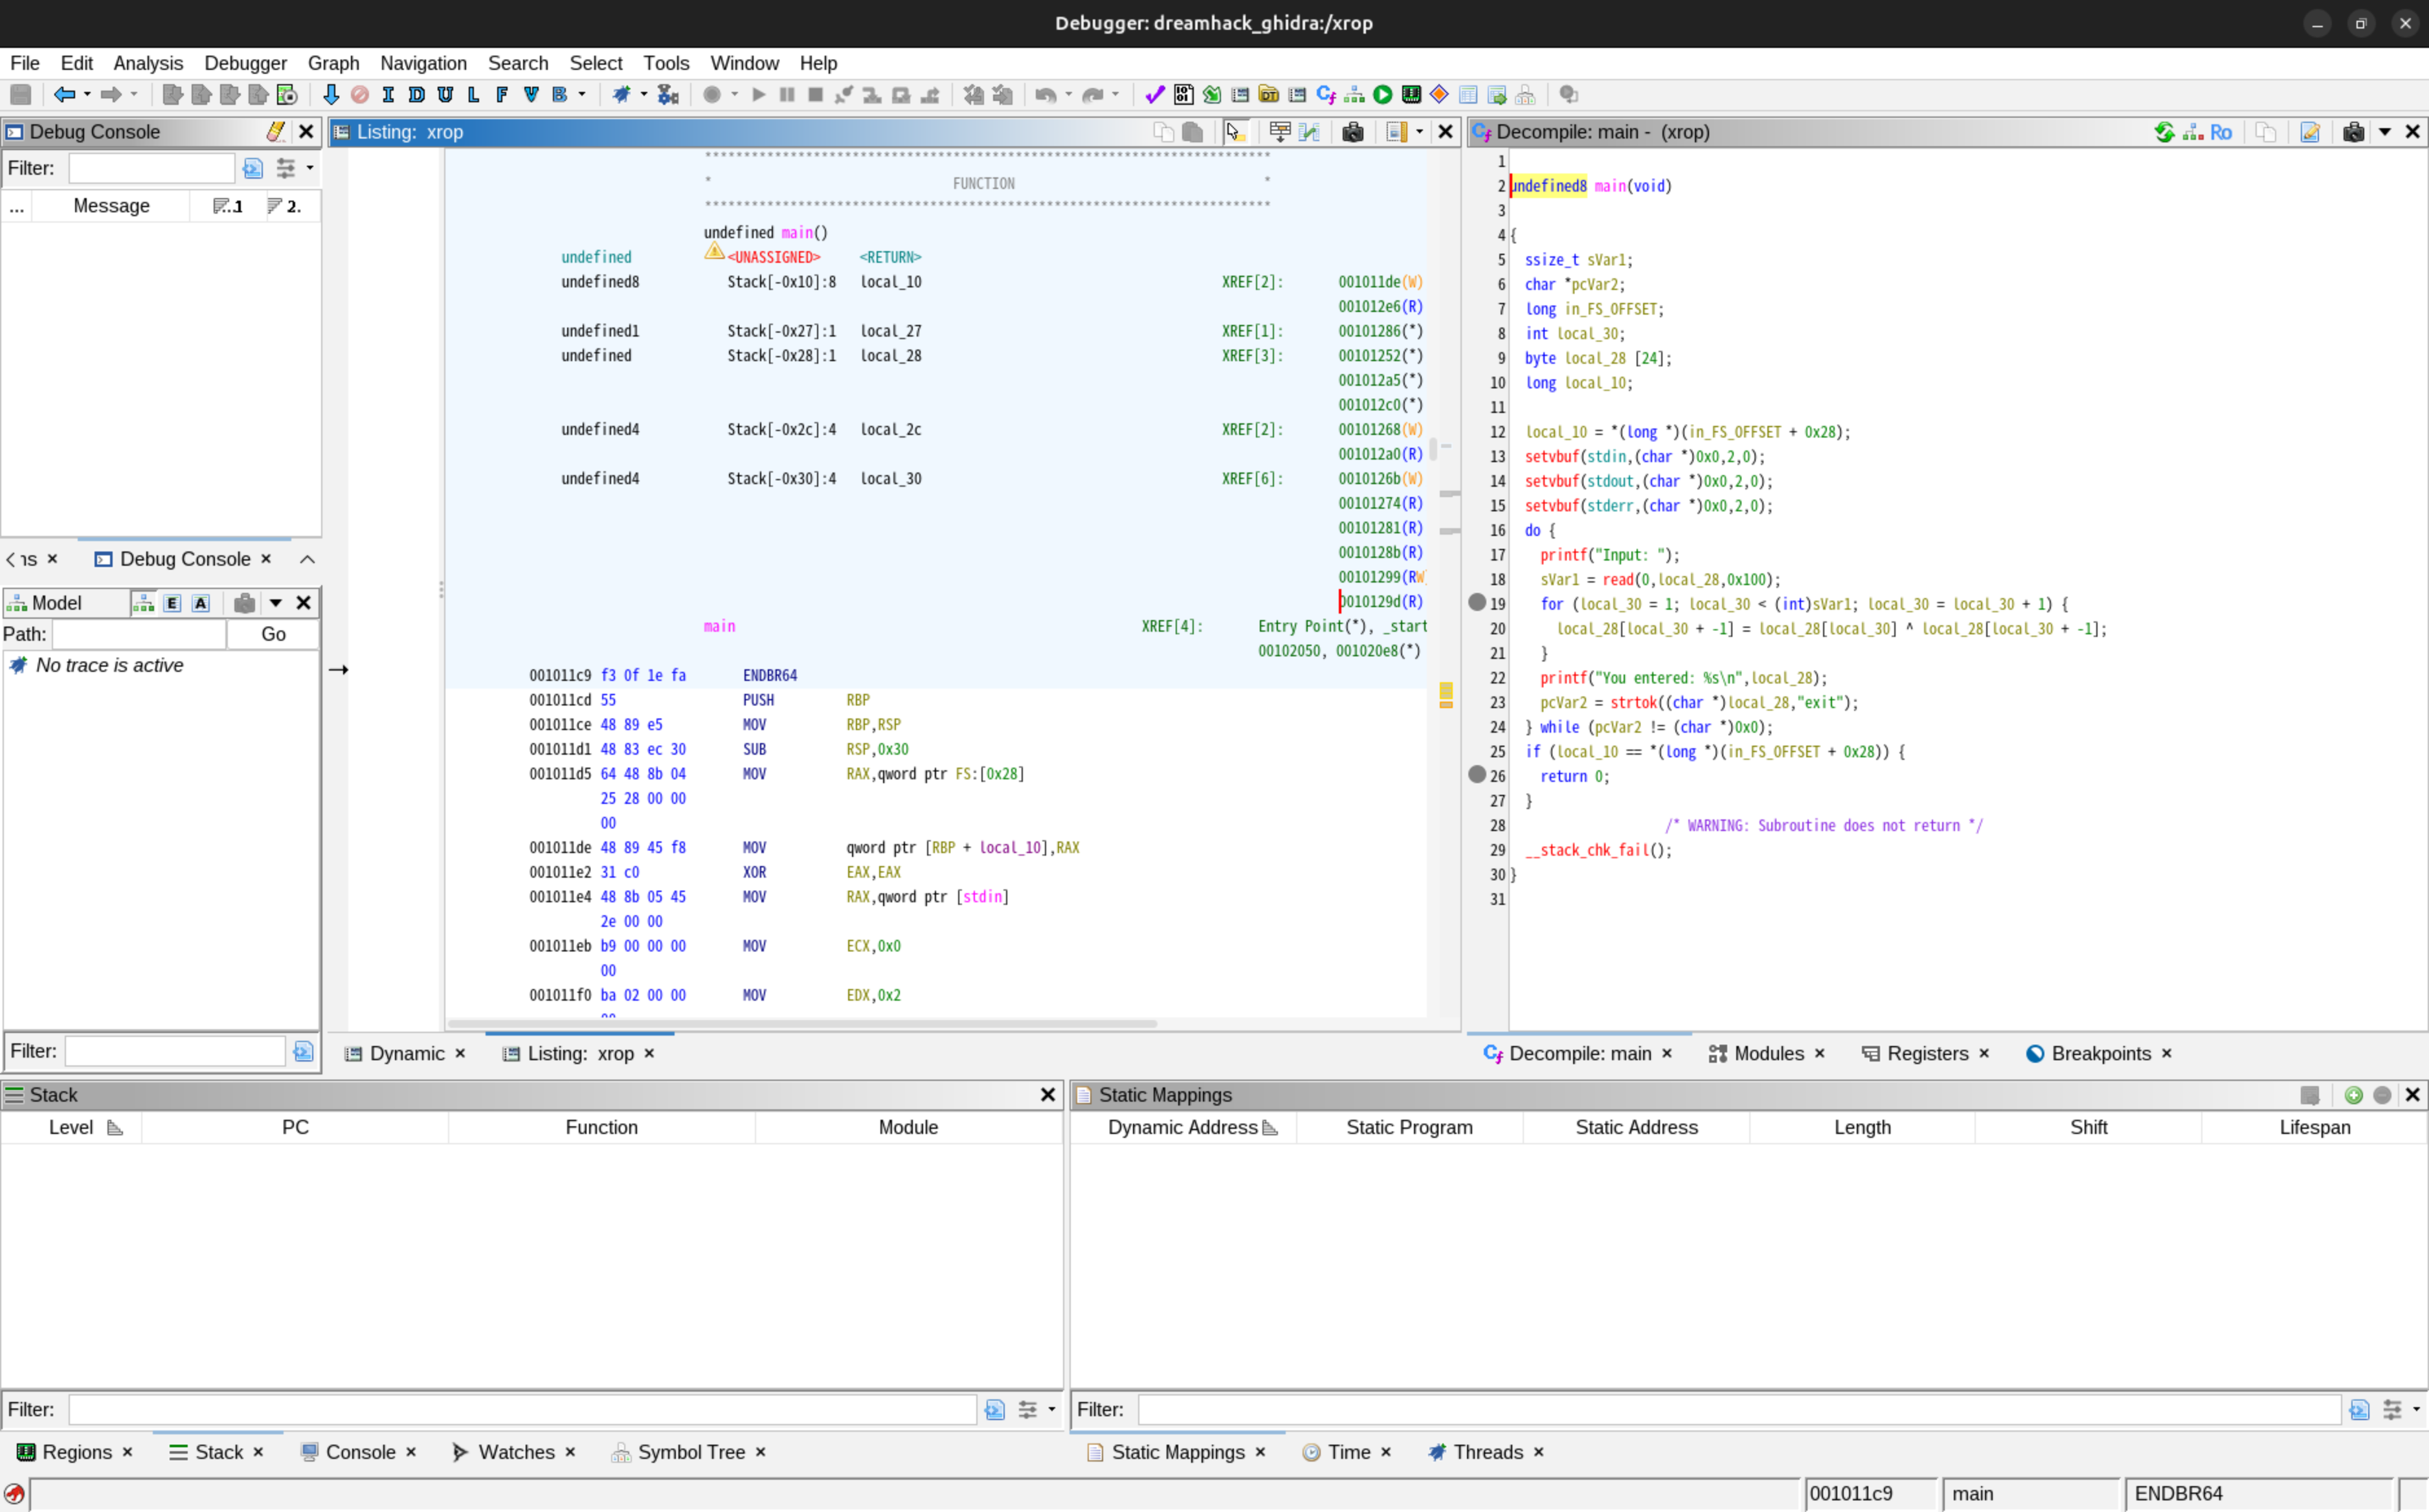Expand the collapsed tabs caret beside Debug Console tab

308,559
